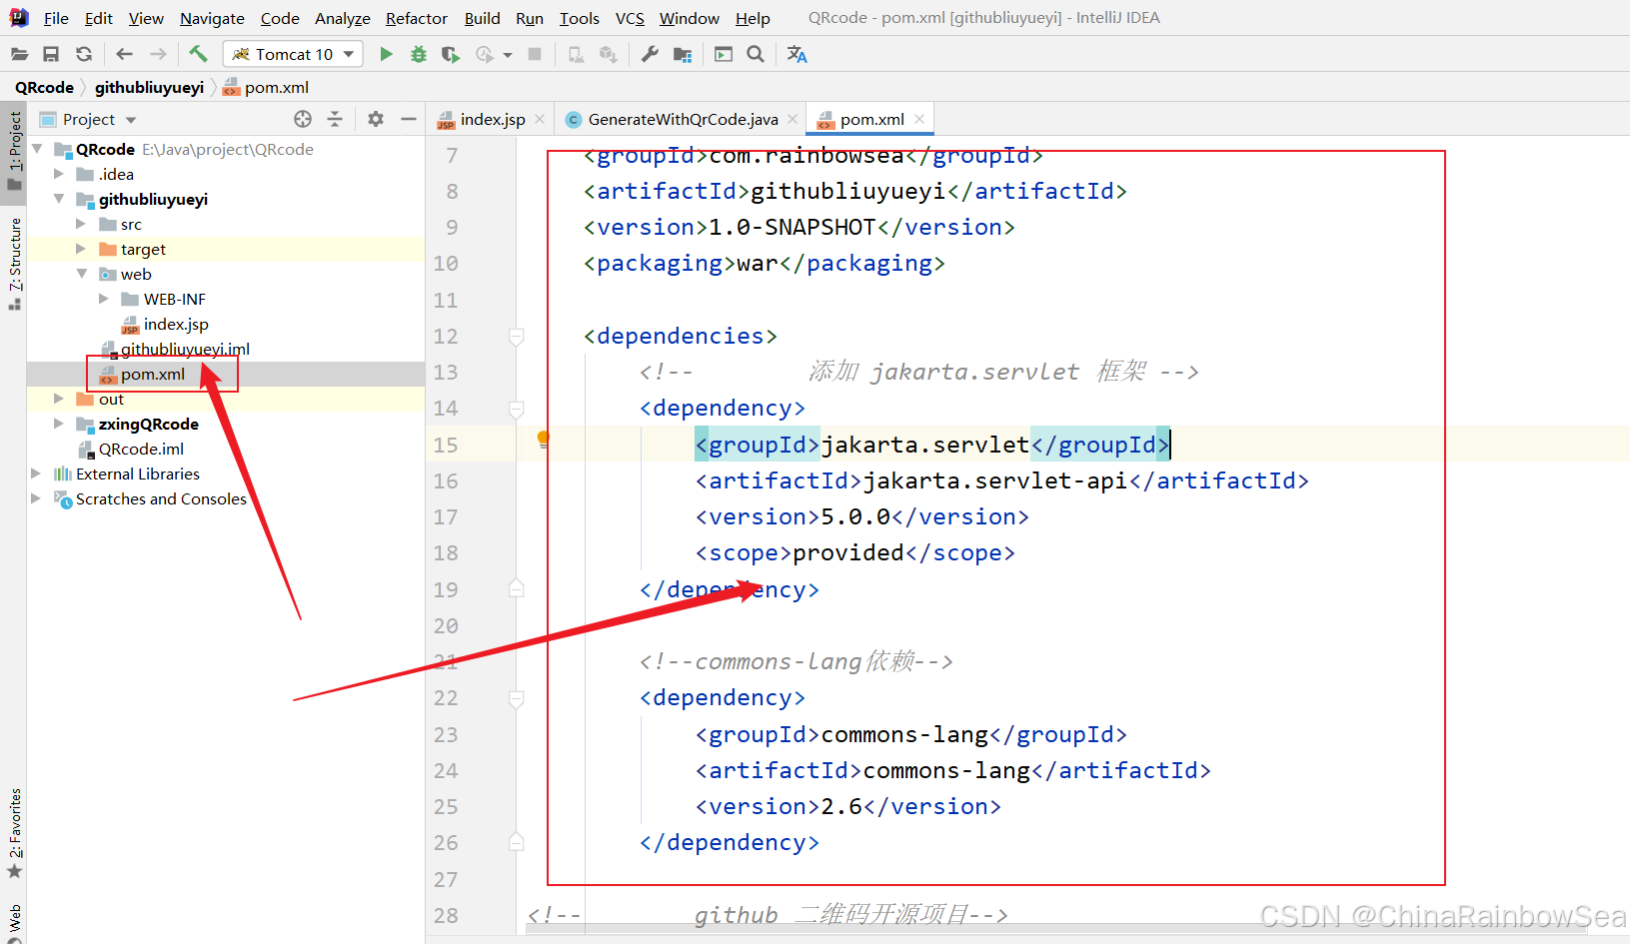
Task: Open Settings via the wrench icon
Action: pos(650,54)
